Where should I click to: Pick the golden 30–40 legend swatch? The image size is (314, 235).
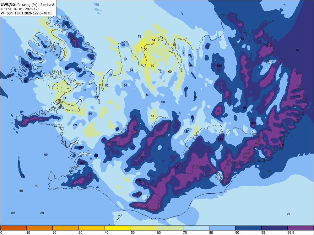coord(92,228)
